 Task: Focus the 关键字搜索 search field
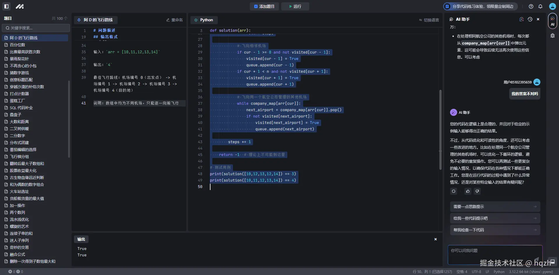pos(36,28)
